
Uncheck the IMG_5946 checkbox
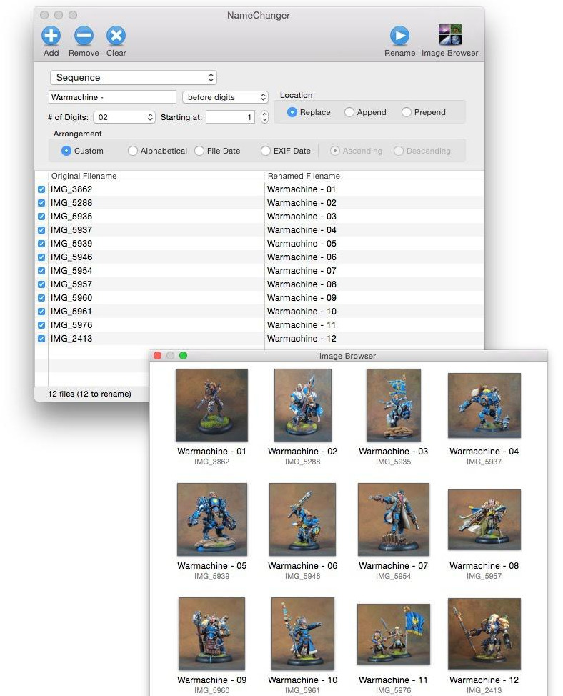pyautogui.click(x=41, y=257)
